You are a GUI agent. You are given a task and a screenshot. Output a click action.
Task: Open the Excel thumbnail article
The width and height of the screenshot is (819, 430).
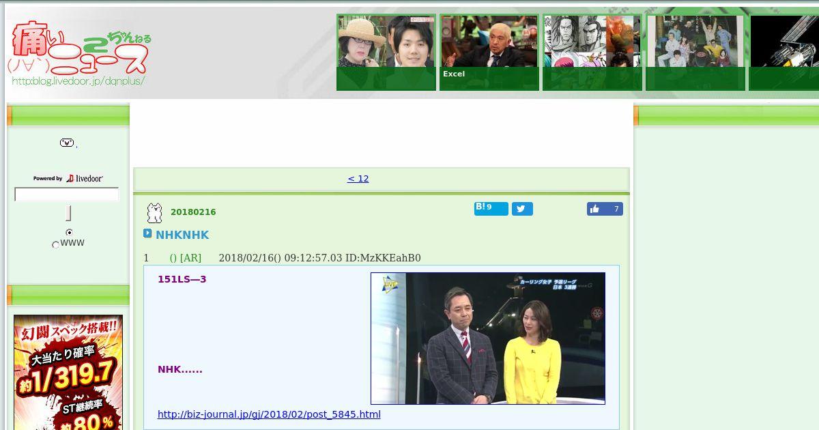(x=489, y=53)
